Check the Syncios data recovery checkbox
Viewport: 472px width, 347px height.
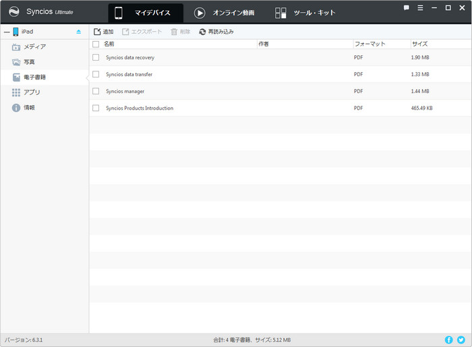(x=96, y=57)
